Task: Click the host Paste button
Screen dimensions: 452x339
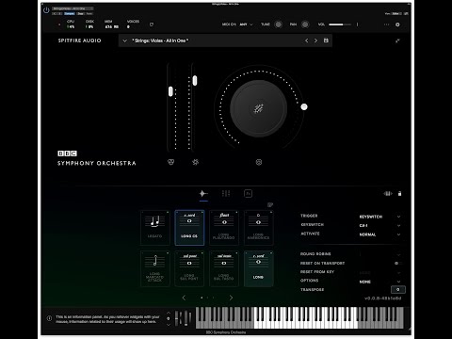Action: click(89, 13)
